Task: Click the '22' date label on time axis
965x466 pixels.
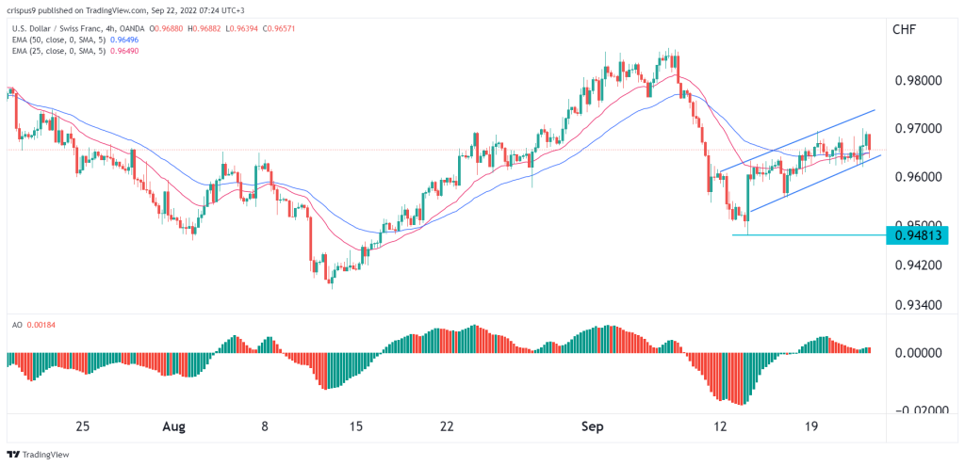Action: [448, 426]
